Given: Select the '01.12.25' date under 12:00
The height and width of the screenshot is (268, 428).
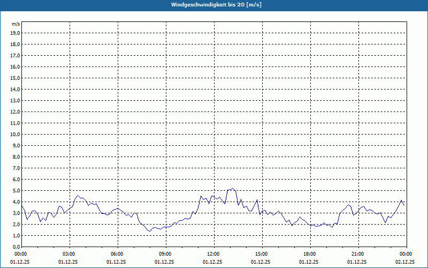Looking at the screenshot, I should (212, 262).
